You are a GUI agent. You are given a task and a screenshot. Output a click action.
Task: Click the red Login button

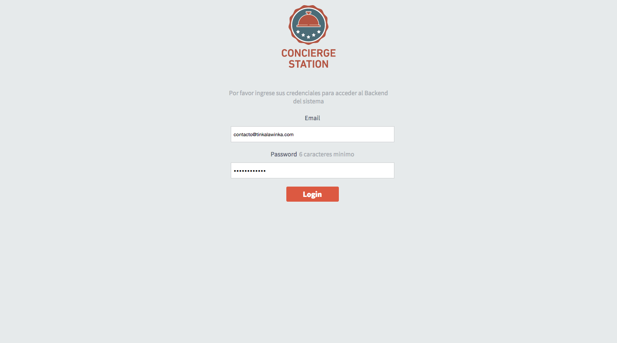point(313,194)
